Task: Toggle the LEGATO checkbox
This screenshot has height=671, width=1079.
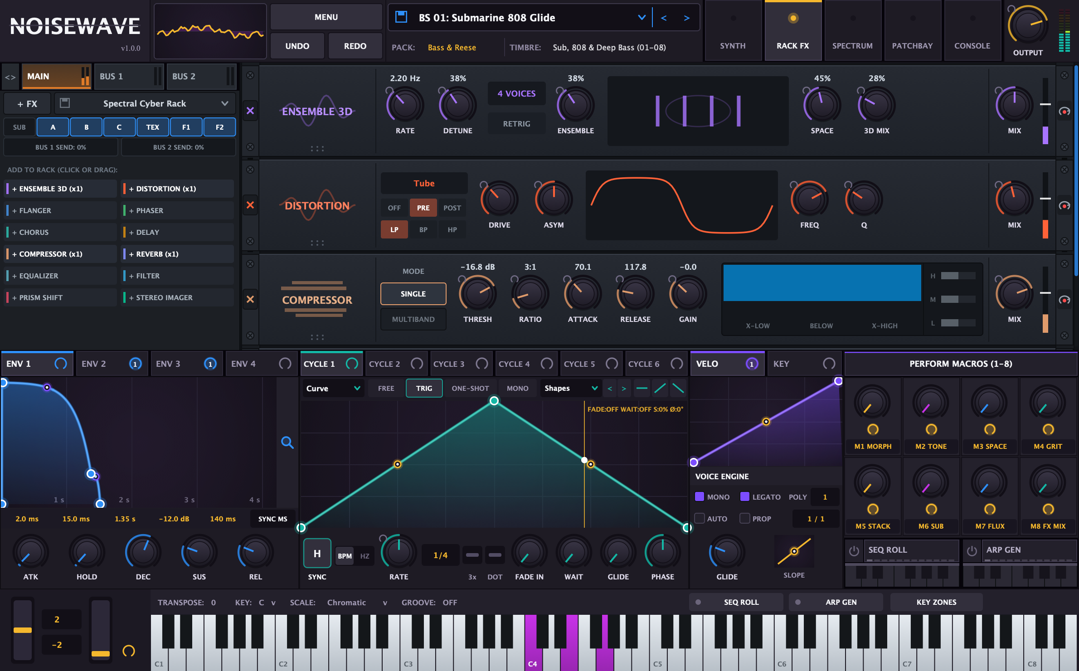Action: point(745,496)
